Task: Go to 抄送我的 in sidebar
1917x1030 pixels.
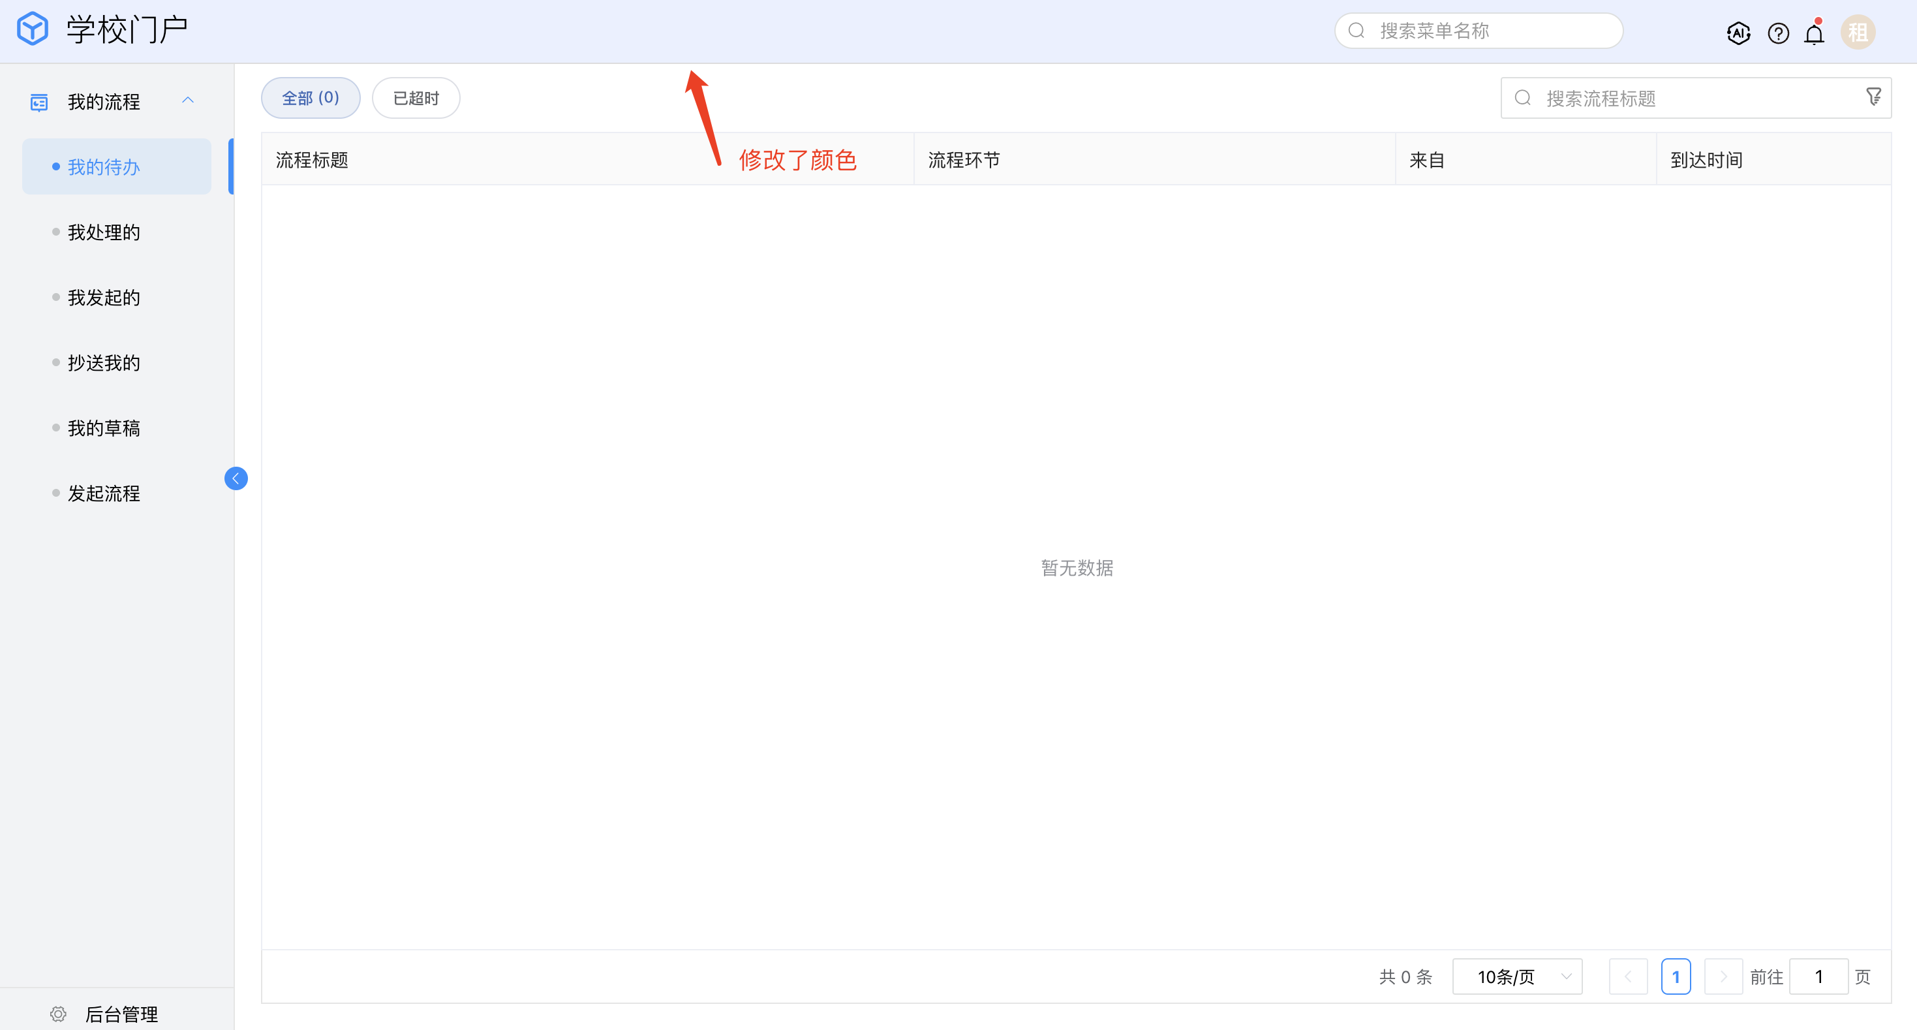Action: pyautogui.click(x=104, y=363)
